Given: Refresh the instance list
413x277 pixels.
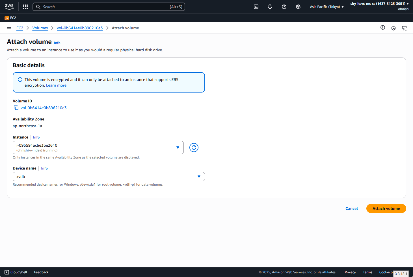Looking at the screenshot, I should pyautogui.click(x=194, y=148).
